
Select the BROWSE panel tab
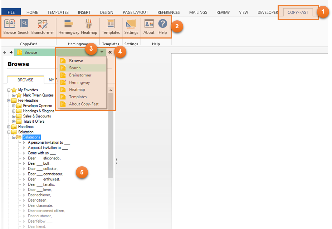pyautogui.click(x=25, y=80)
